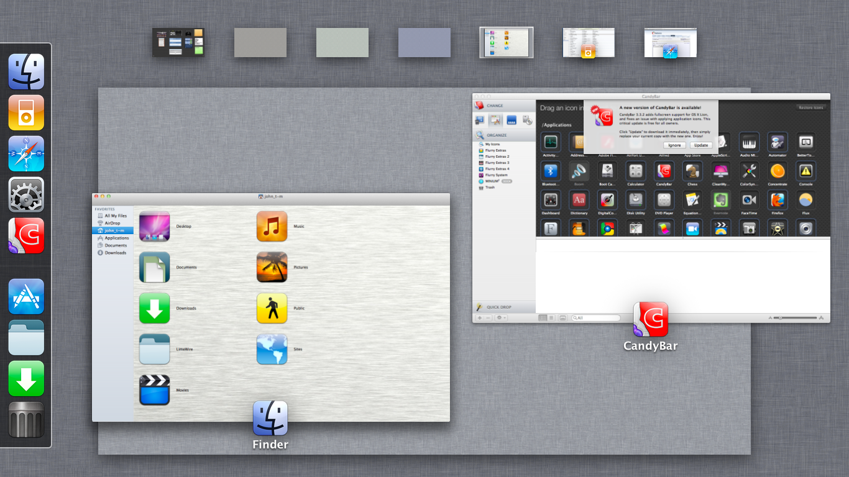Open Finder from the Dock
Viewport: 849px width, 477px height.
click(26, 71)
